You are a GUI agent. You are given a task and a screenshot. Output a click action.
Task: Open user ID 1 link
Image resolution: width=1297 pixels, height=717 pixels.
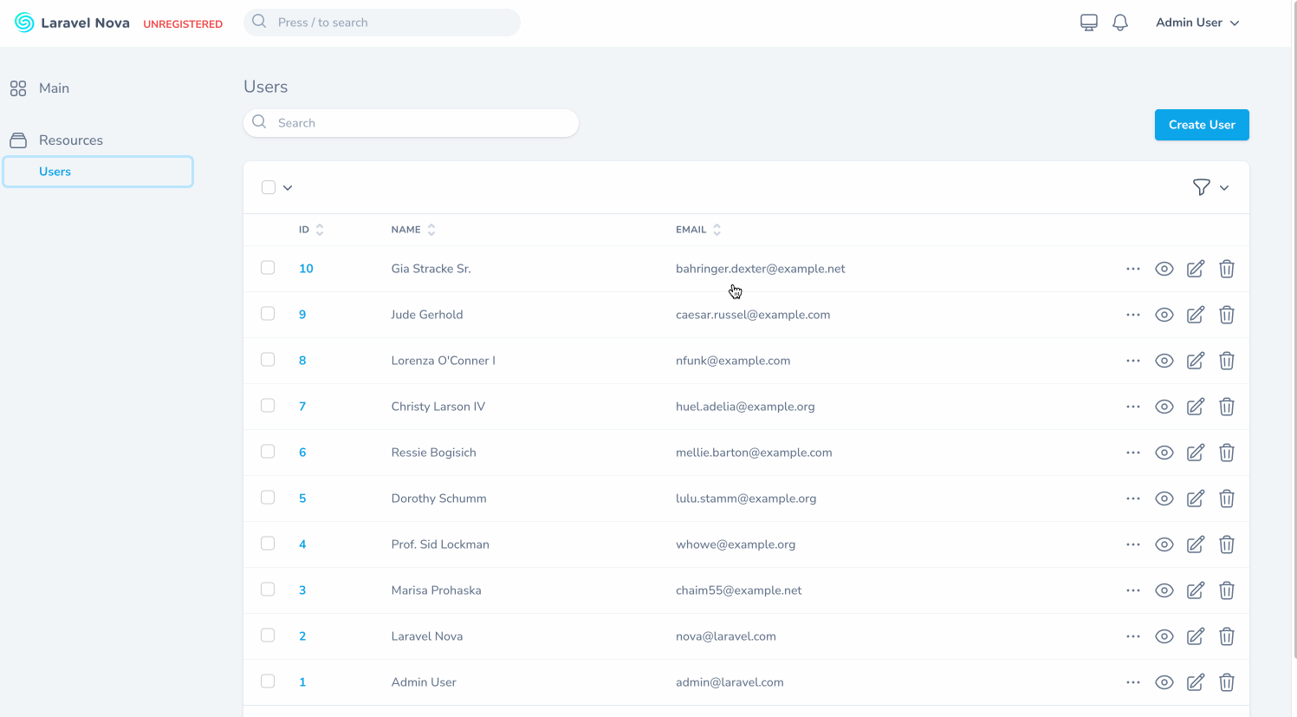coord(302,682)
